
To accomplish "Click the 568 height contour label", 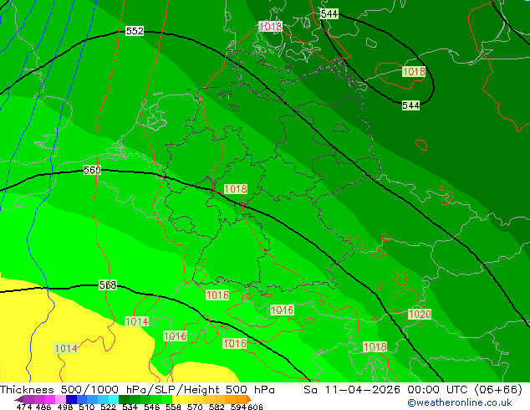I will 108,285.
